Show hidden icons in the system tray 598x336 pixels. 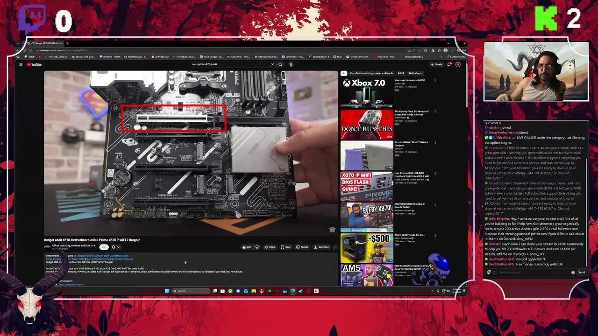point(433,291)
